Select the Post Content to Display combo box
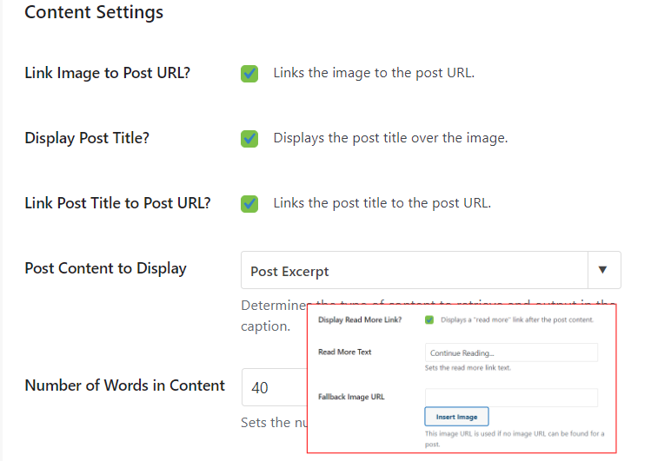This screenshot has height=461, width=651. point(431,270)
